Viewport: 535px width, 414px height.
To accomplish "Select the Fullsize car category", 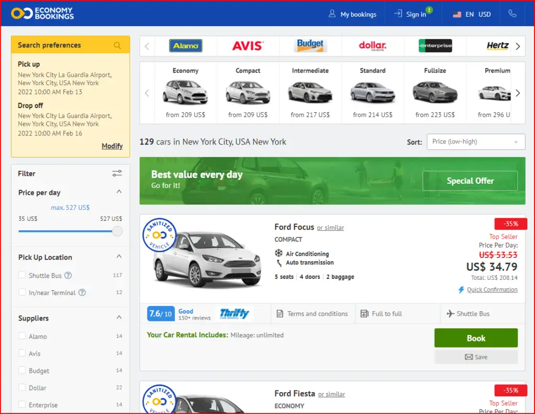I will click(x=435, y=93).
